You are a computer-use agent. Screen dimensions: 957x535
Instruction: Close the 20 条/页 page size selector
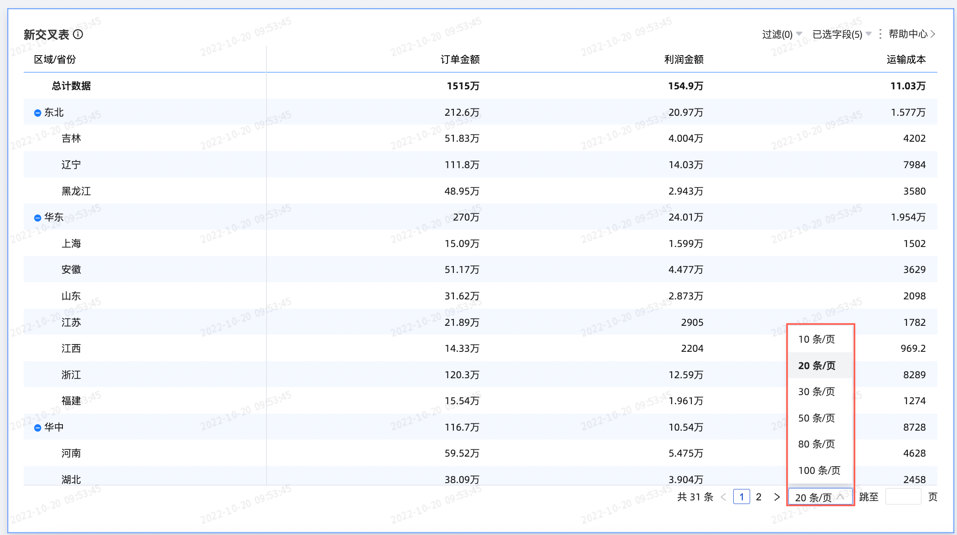[x=820, y=497]
